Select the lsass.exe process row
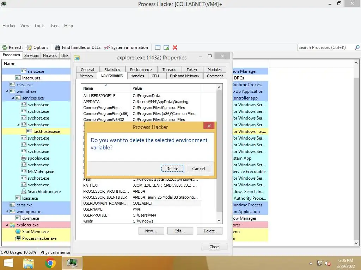Viewport: 361px width, 270px height. tap(36, 198)
